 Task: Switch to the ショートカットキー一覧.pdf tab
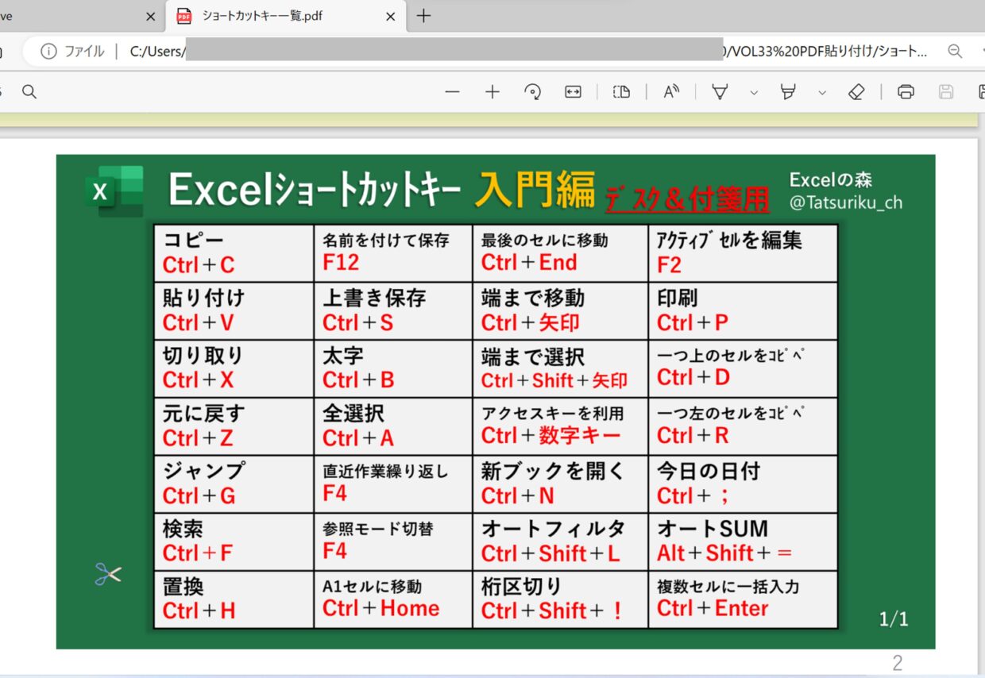pos(286,16)
